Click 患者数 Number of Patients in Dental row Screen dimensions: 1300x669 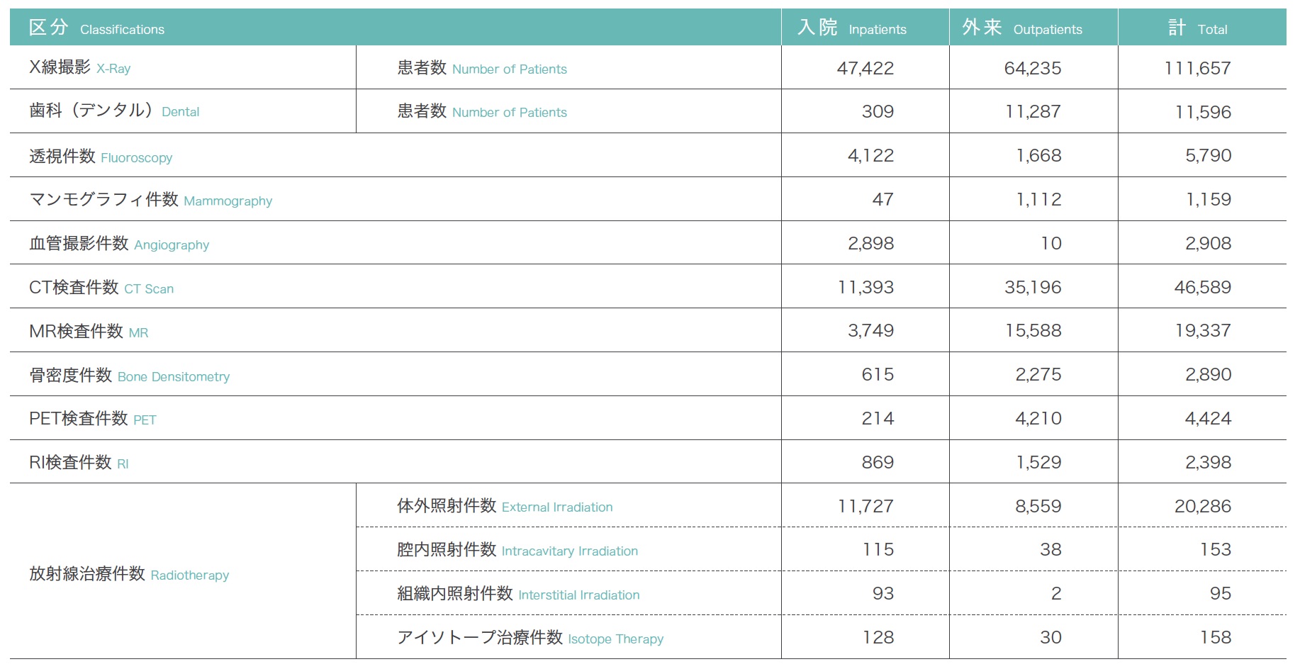tap(482, 111)
